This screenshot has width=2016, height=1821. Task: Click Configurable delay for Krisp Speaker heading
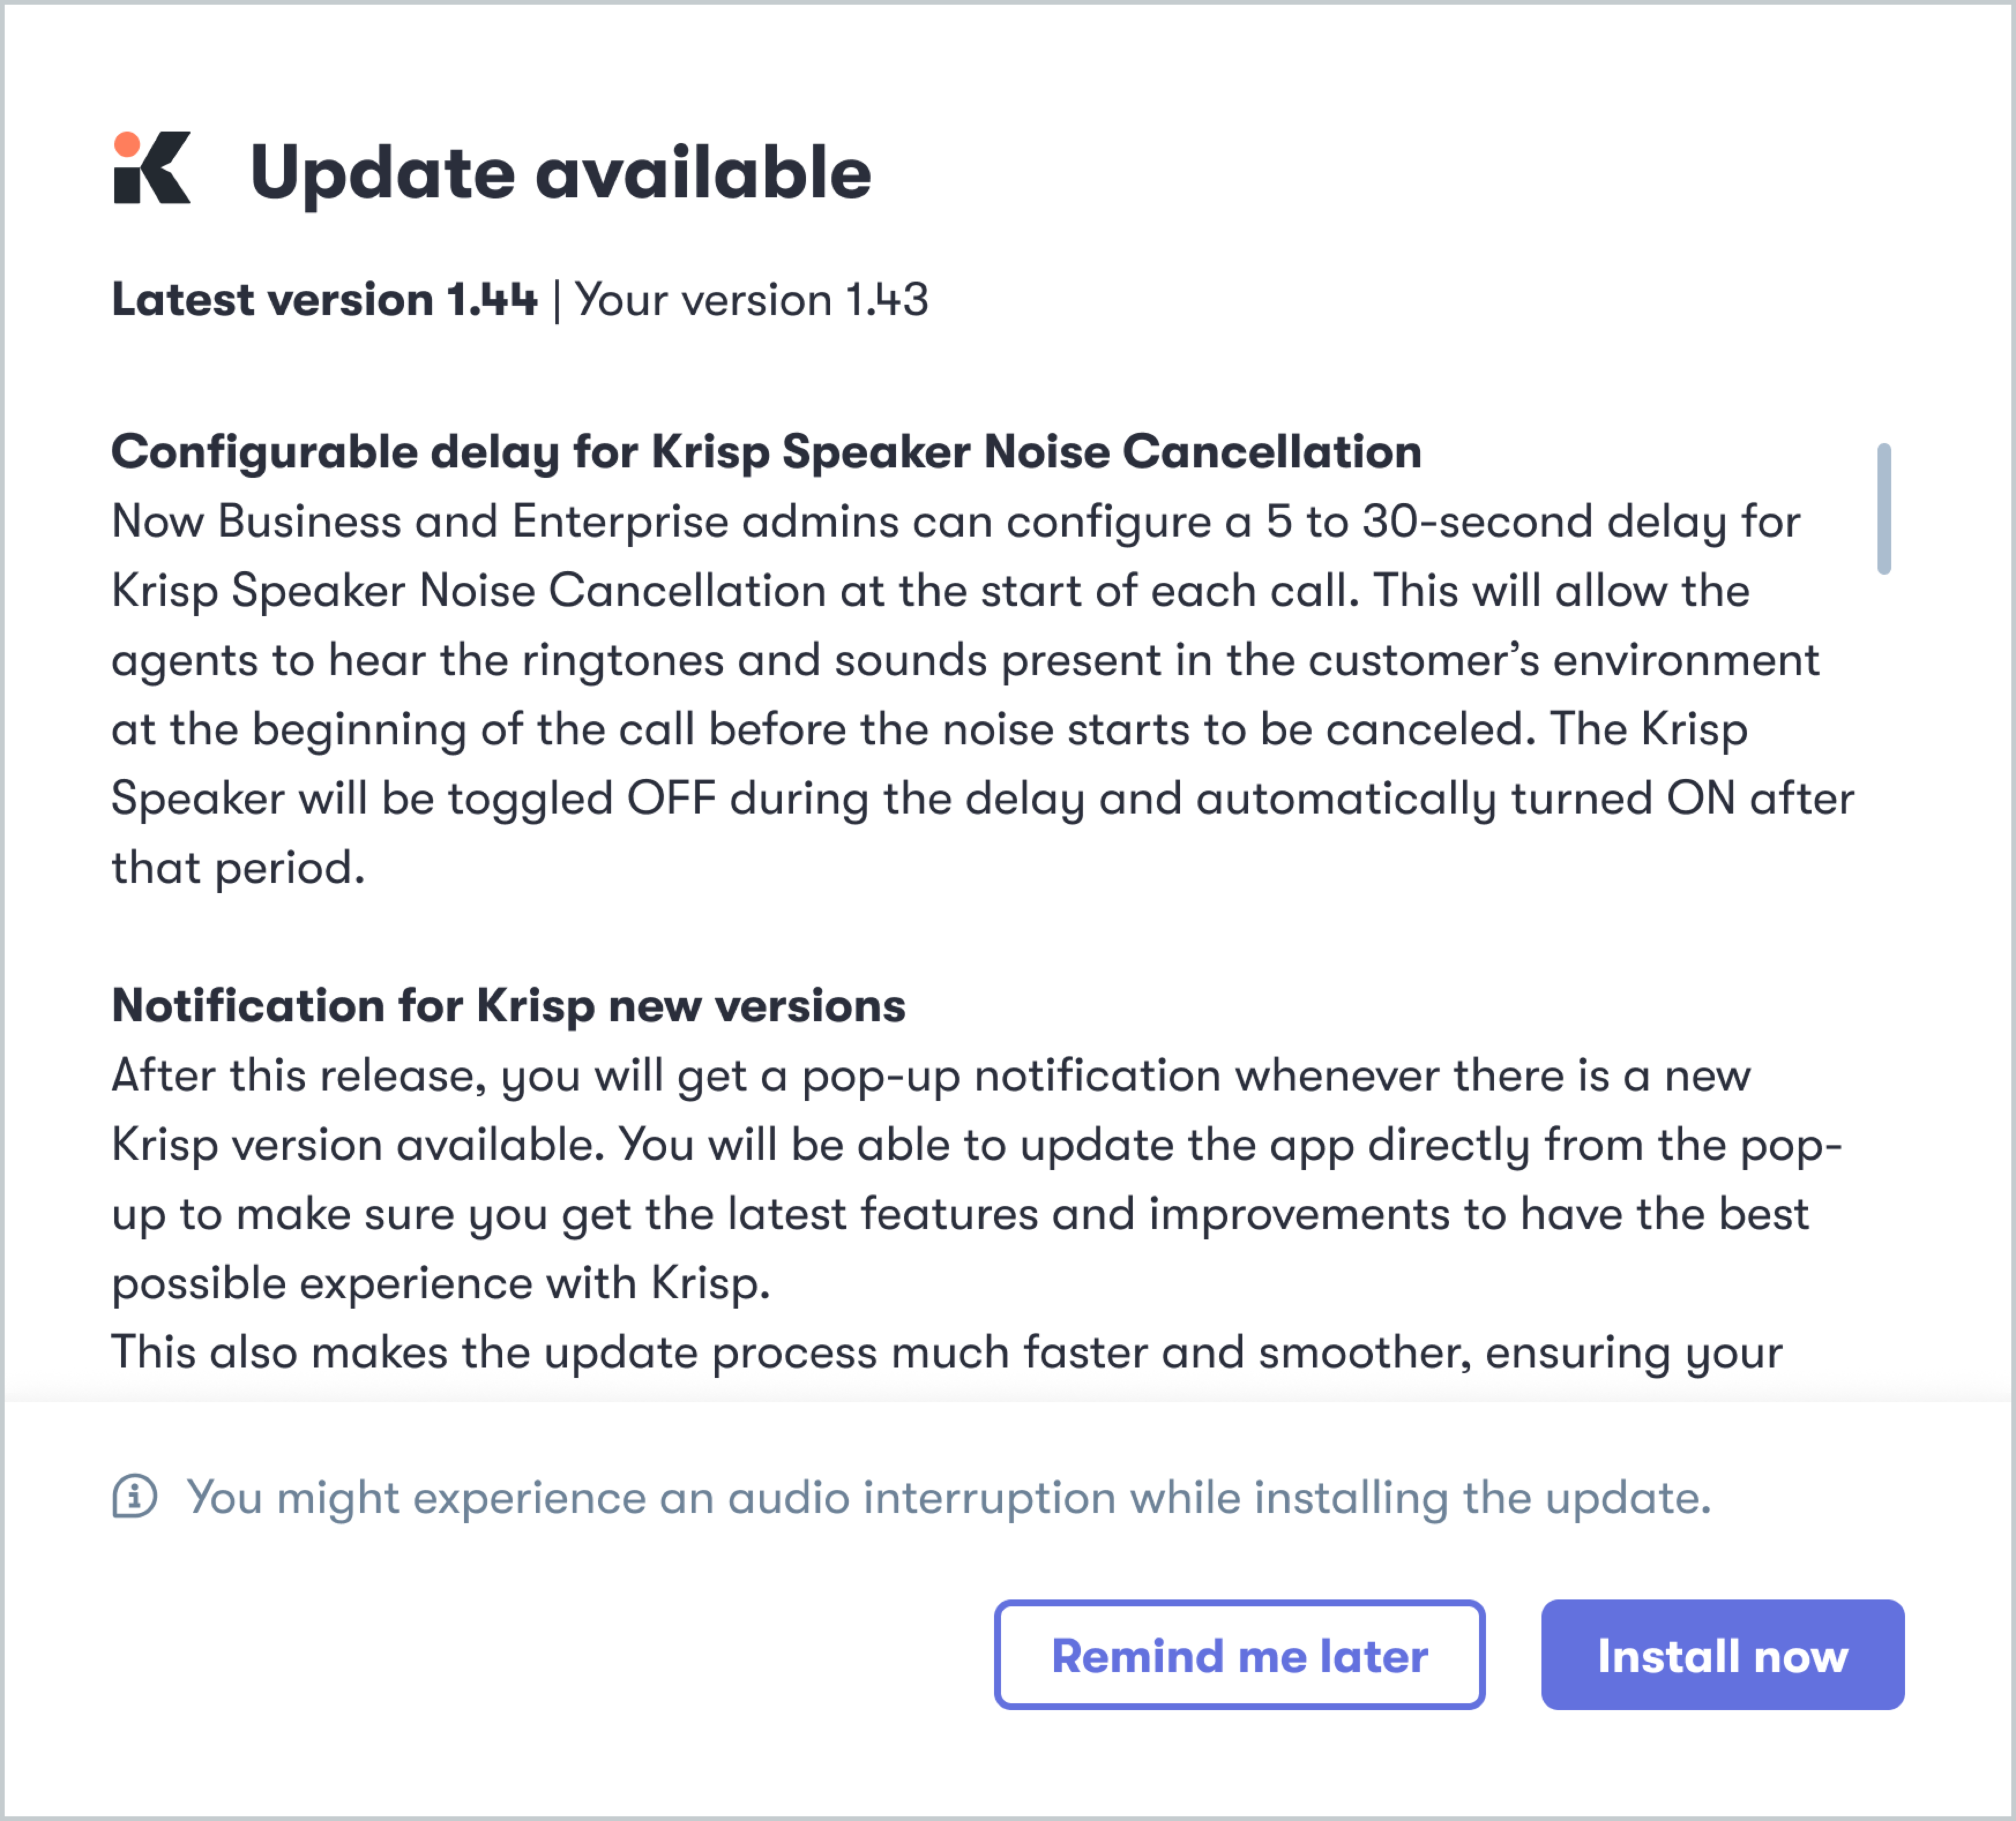[x=766, y=453]
